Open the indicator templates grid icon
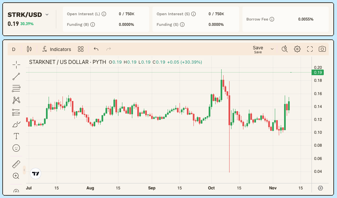The width and height of the screenshot is (337, 198). click(x=81, y=49)
